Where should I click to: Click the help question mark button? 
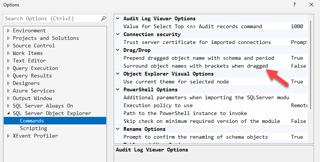pyautogui.click(x=294, y=5)
